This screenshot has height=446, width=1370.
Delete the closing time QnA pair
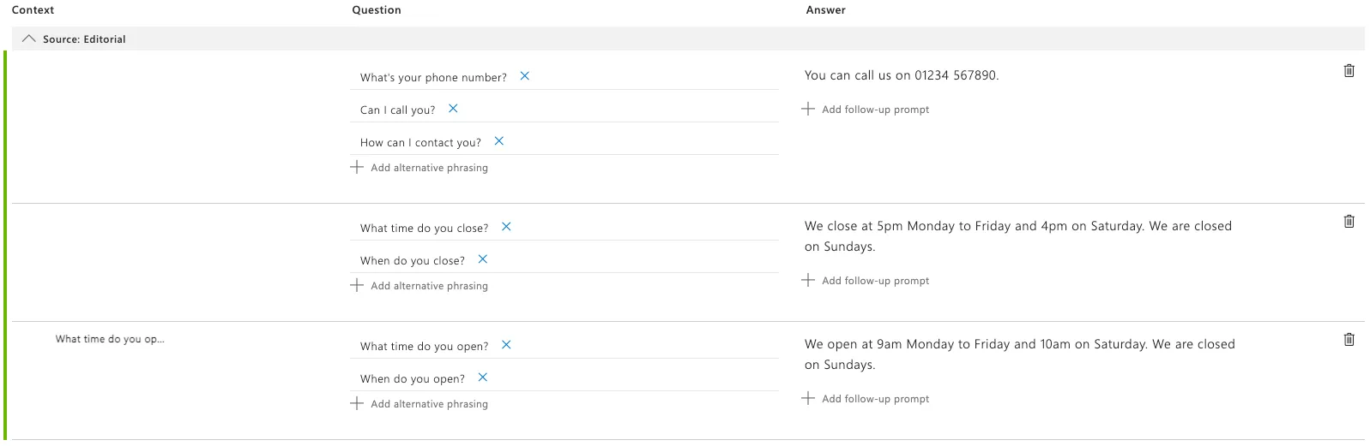point(1349,222)
